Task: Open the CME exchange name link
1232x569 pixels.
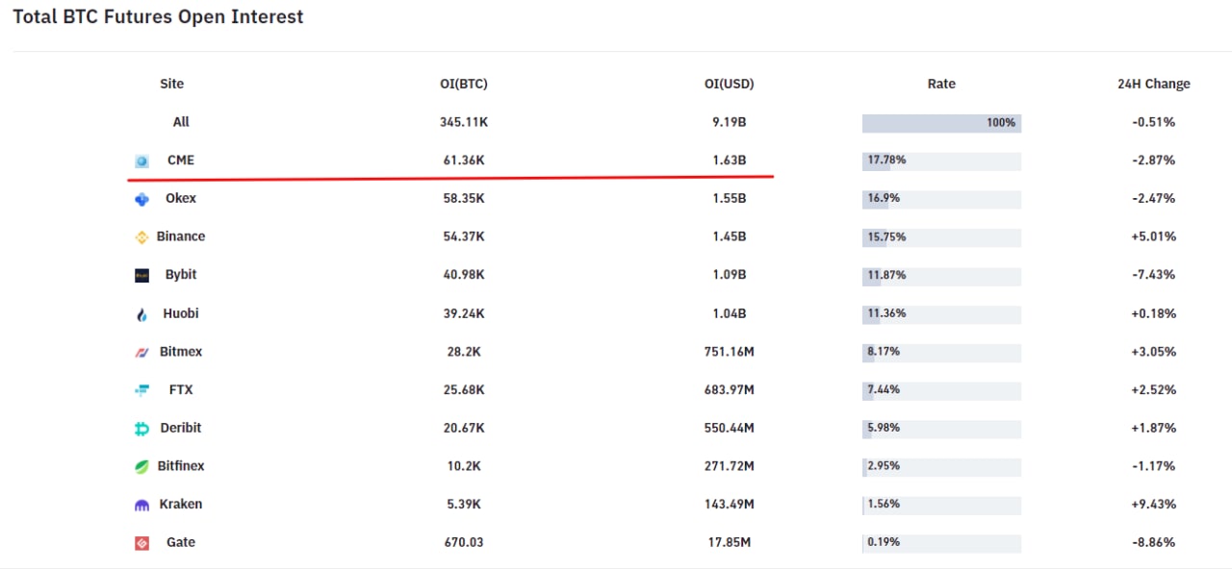Action: [x=181, y=160]
